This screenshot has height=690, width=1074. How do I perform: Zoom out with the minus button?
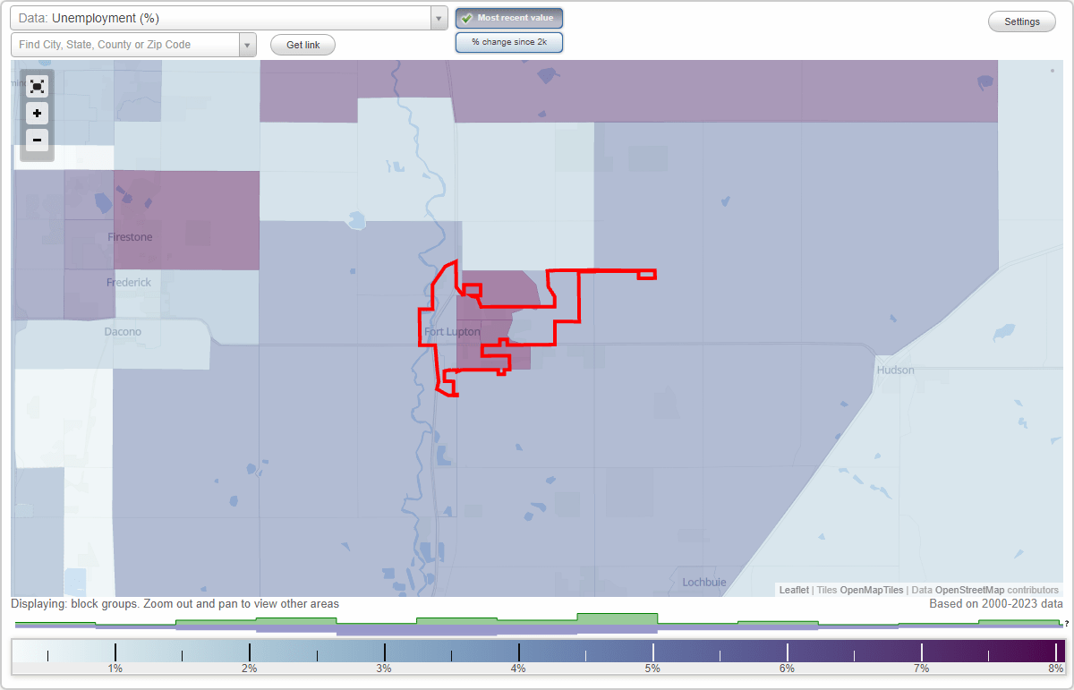pyautogui.click(x=37, y=140)
